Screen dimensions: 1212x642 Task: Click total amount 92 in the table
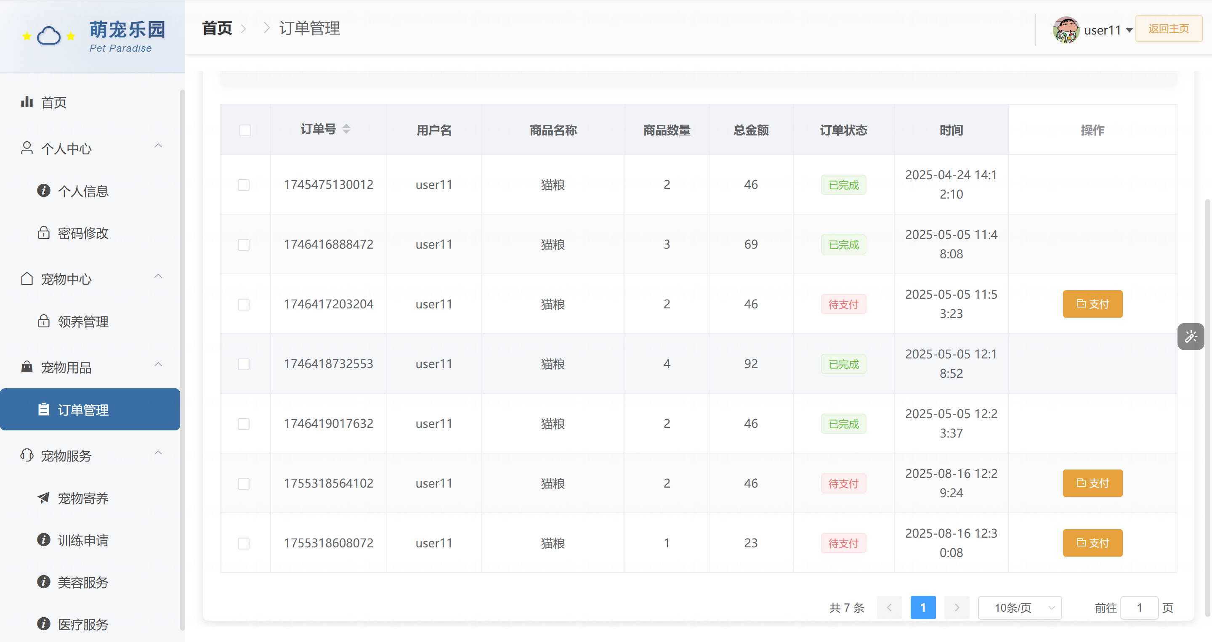751,363
